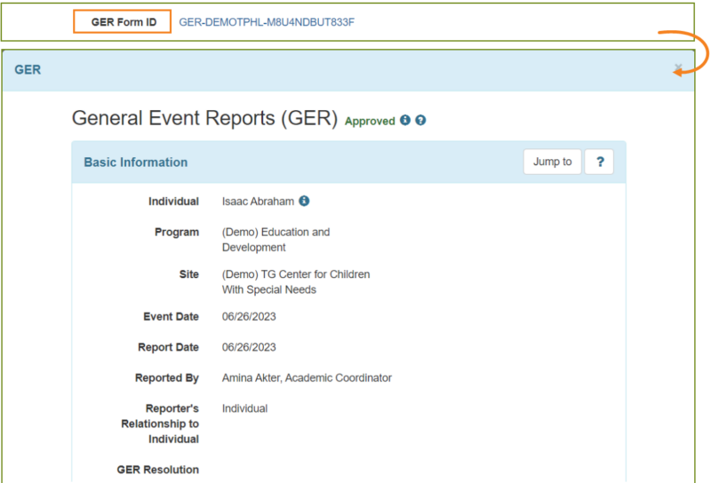Screen dimensions: 711x483
Task: Click the info icon beside Approved status
Action: point(405,121)
